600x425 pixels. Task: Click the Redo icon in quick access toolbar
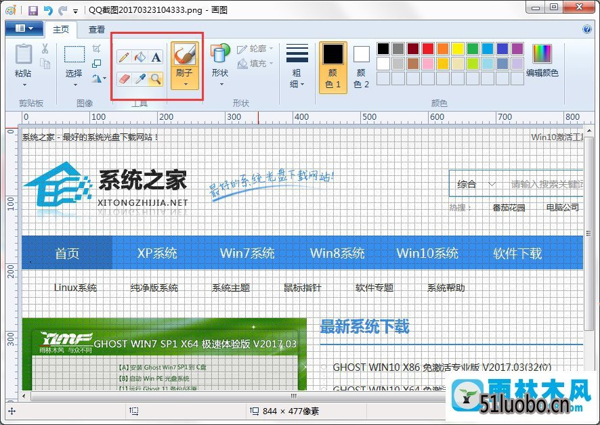tap(62, 10)
